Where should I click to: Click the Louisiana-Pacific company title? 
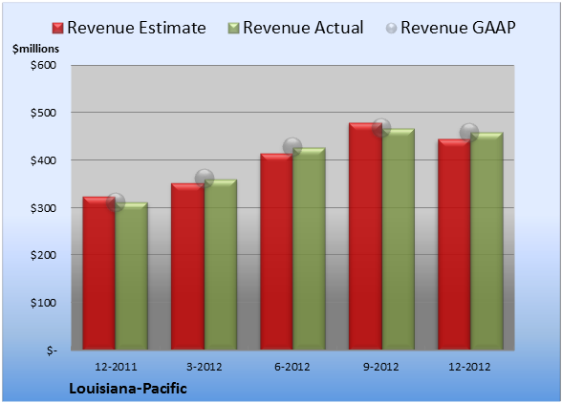tap(128, 389)
